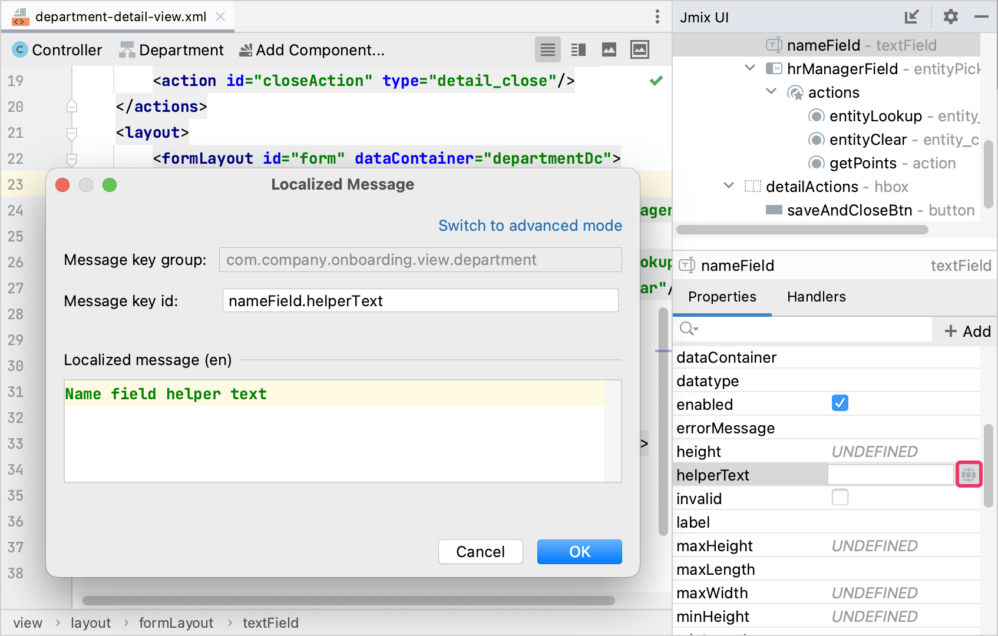Click the localized message text area
998x636 pixels.
point(343,431)
